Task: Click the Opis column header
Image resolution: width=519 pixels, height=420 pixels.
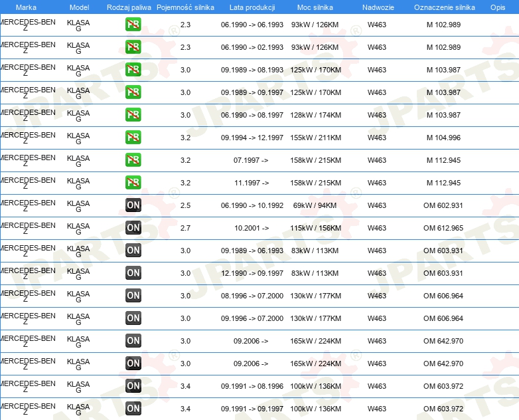Action: coord(498,7)
